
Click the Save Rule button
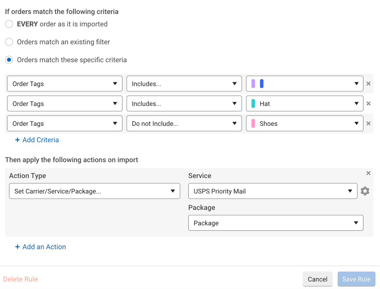tap(356, 279)
